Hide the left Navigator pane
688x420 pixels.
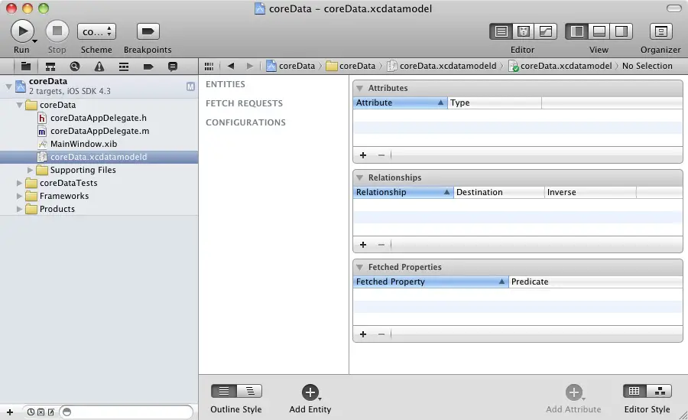pos(577,31)
